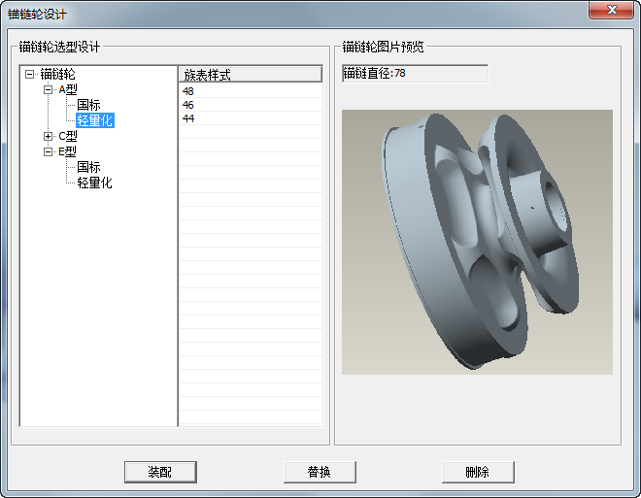
Task: Select the 锚链轮 root label
Action: pos(57,74)
